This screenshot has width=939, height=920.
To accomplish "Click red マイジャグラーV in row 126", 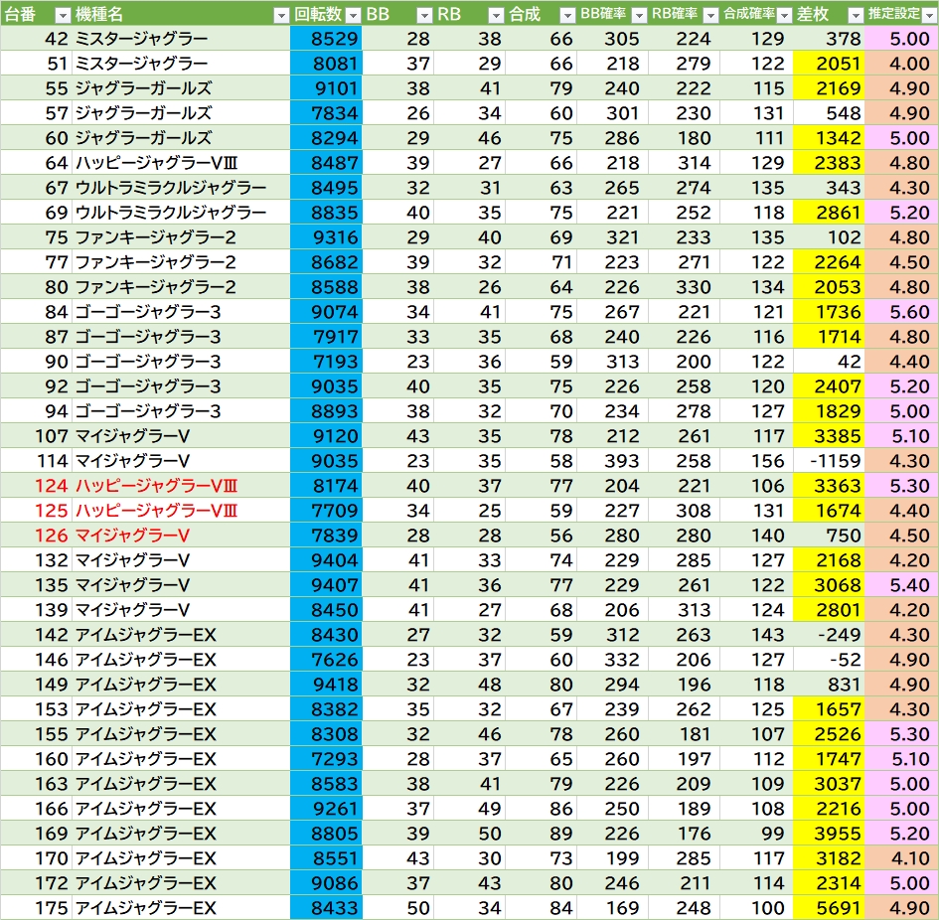I will [181, 536].
